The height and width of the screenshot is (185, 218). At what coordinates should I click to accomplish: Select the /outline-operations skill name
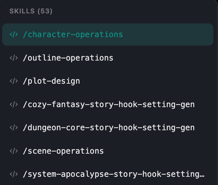pyautogui.click(x=68, y=58)
